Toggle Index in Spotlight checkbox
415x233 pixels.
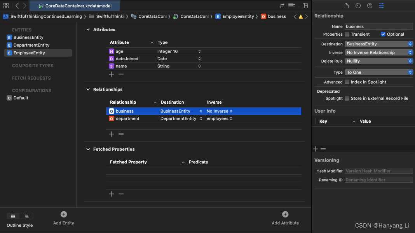pyautogui.click(x=347, y=82)
